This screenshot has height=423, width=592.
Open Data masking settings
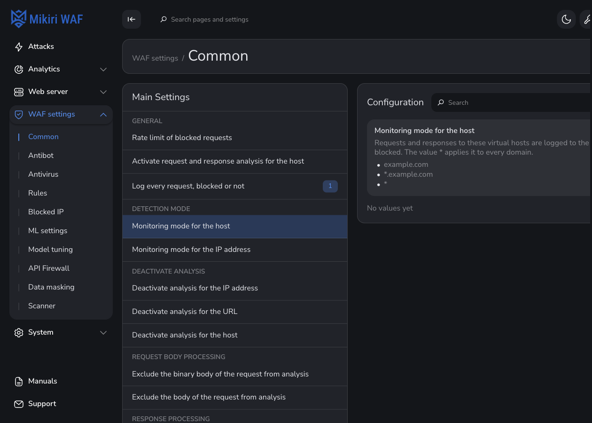(51, 287)
